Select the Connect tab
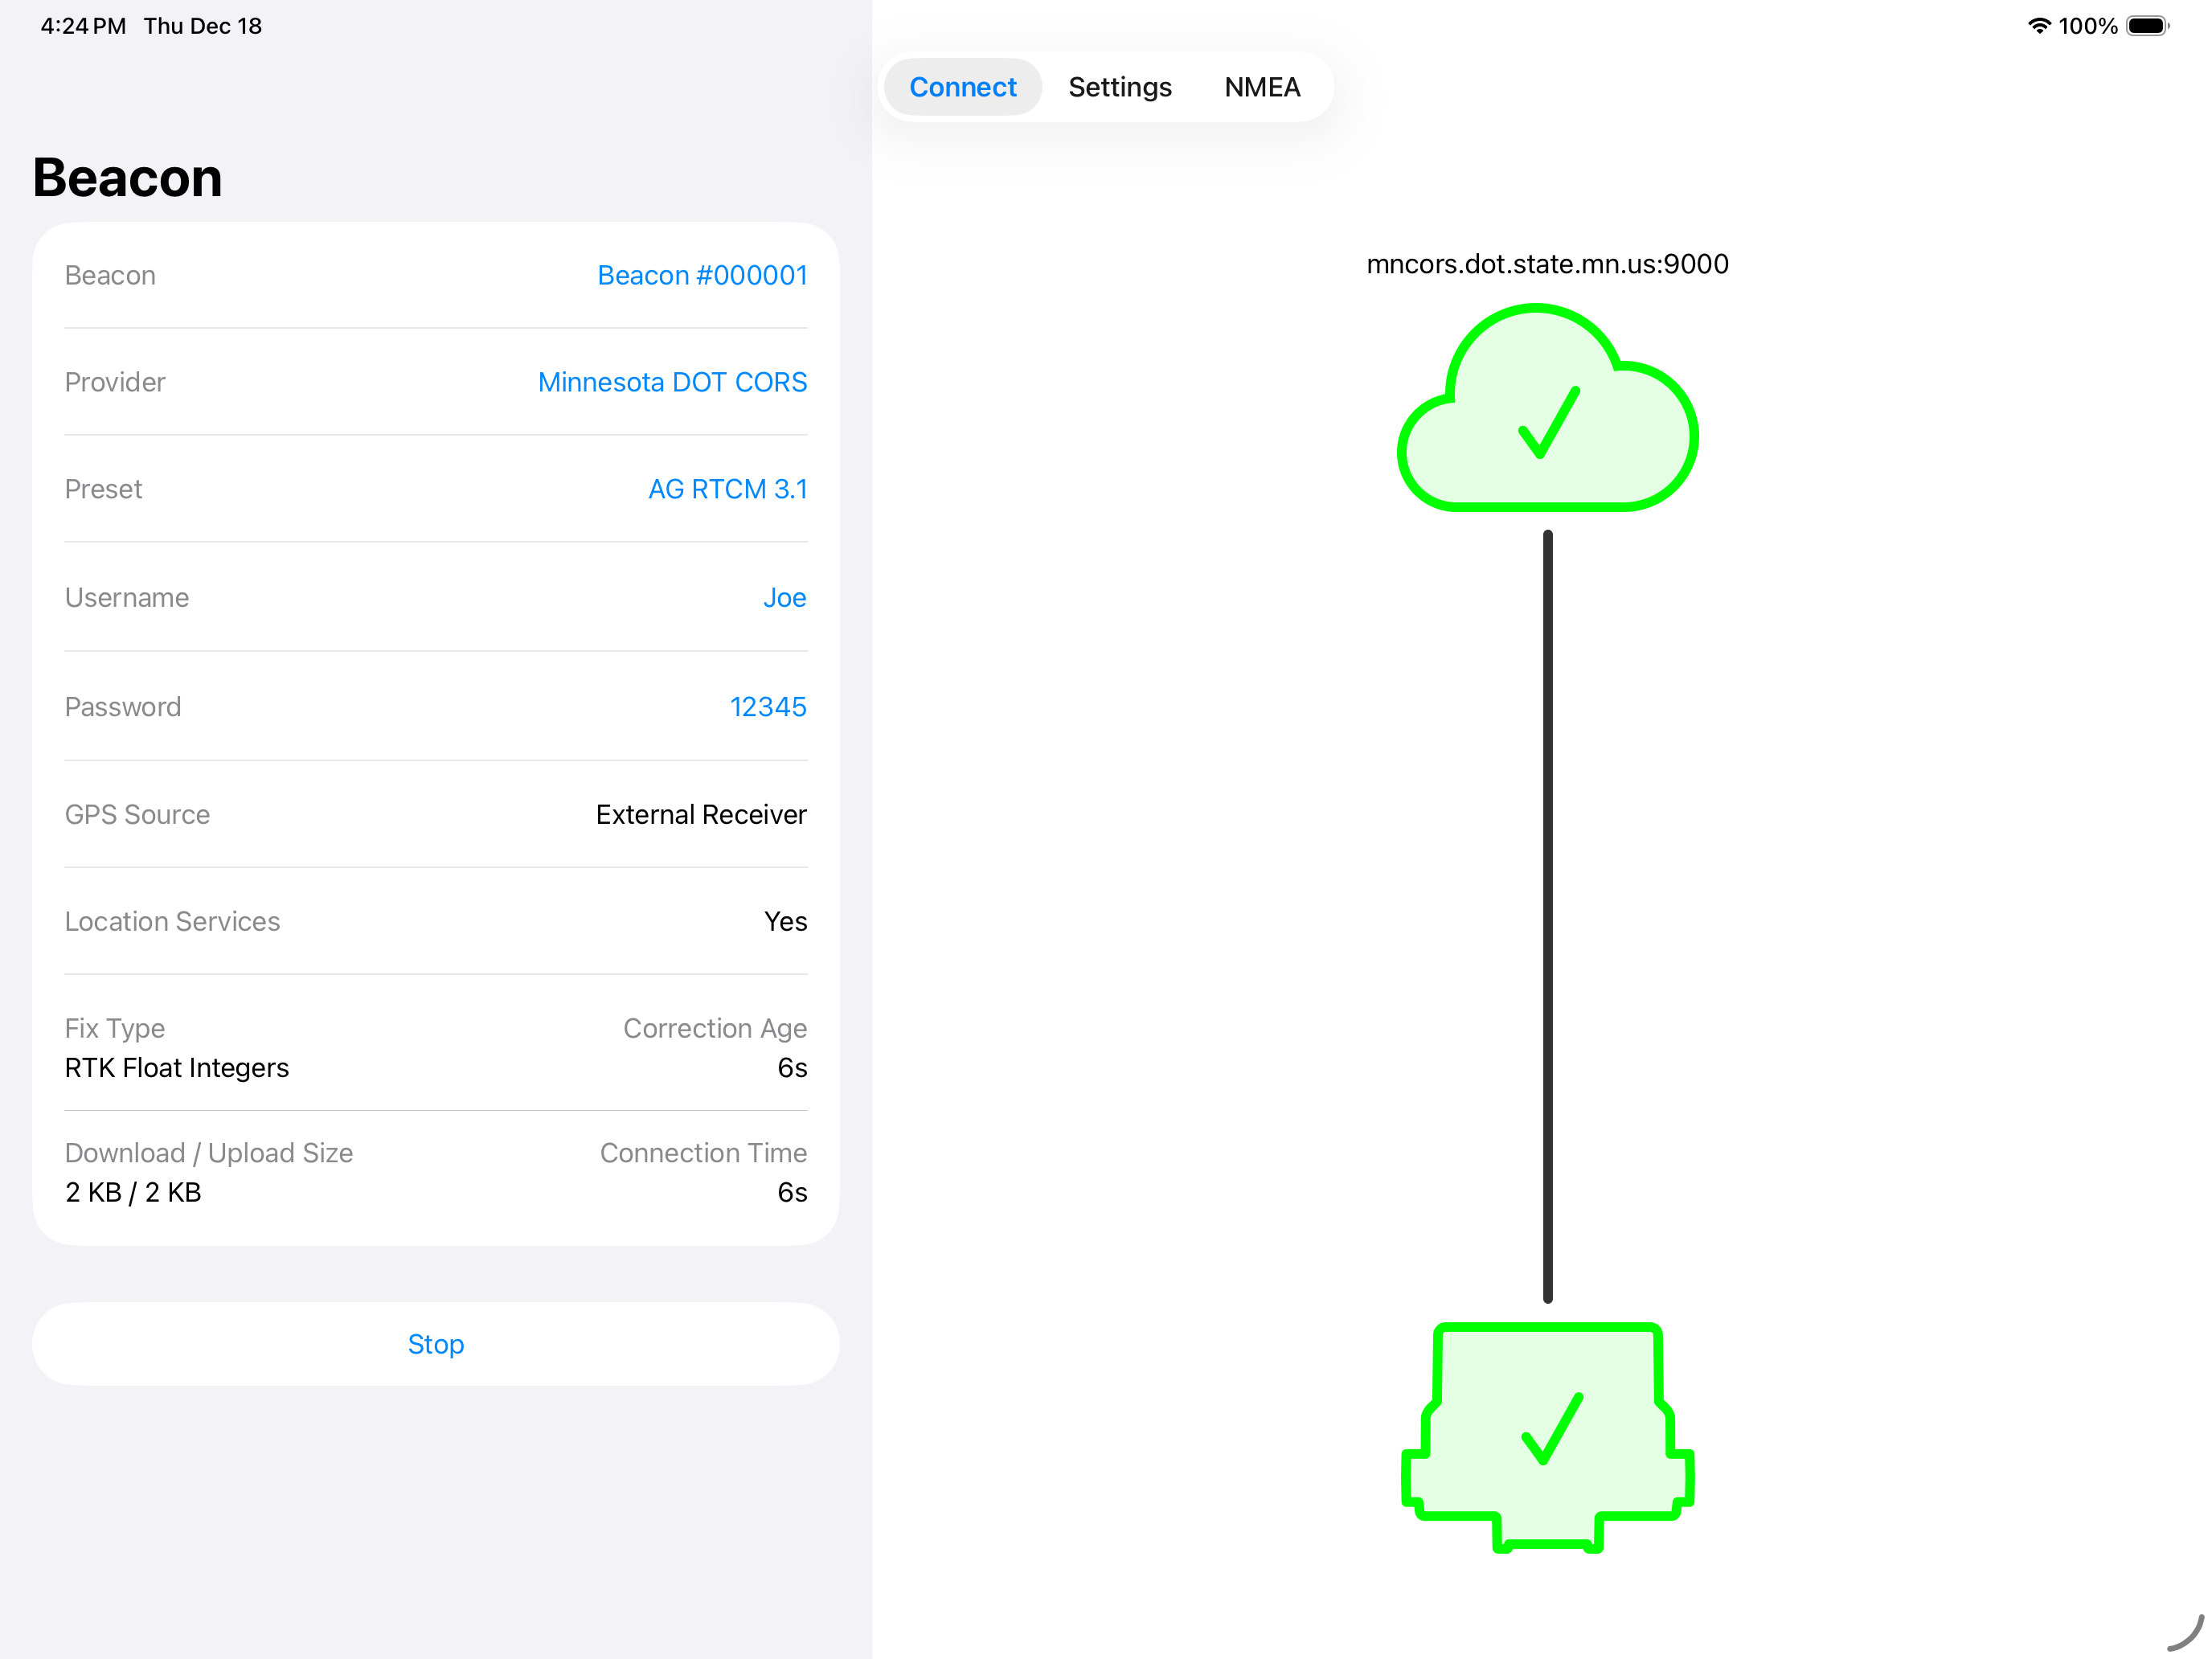The height and width of the screenshot is (1659, 2212). click(962, 87)
